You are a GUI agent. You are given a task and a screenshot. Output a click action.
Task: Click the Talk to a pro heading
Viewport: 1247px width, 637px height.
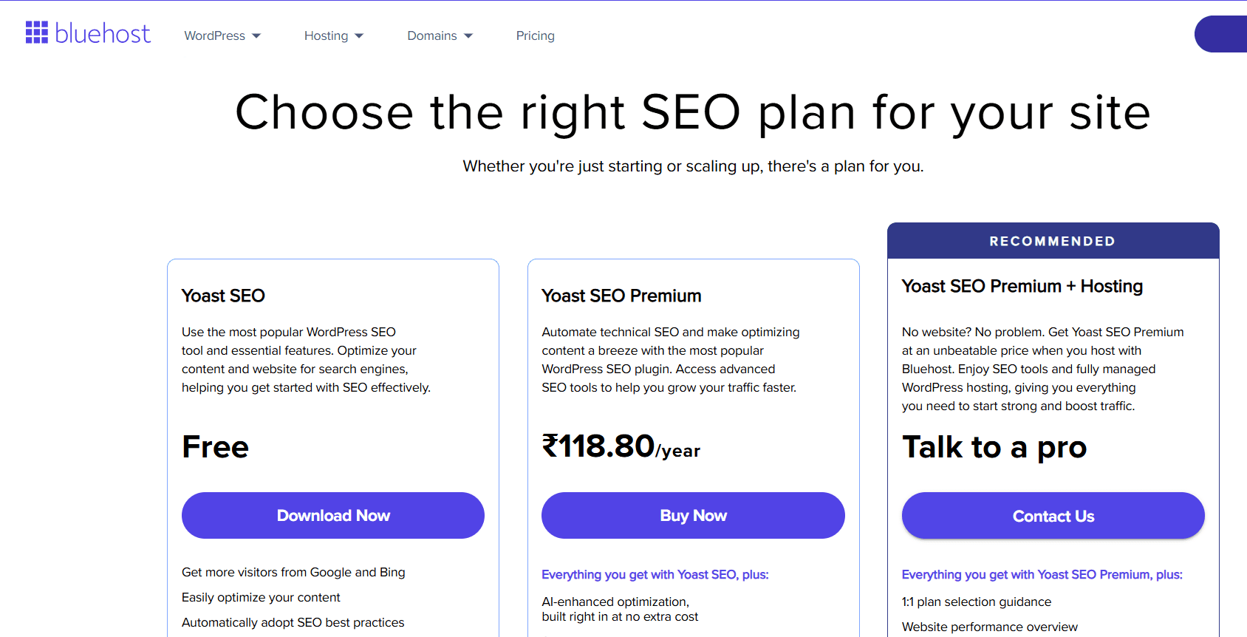[994, 447]
